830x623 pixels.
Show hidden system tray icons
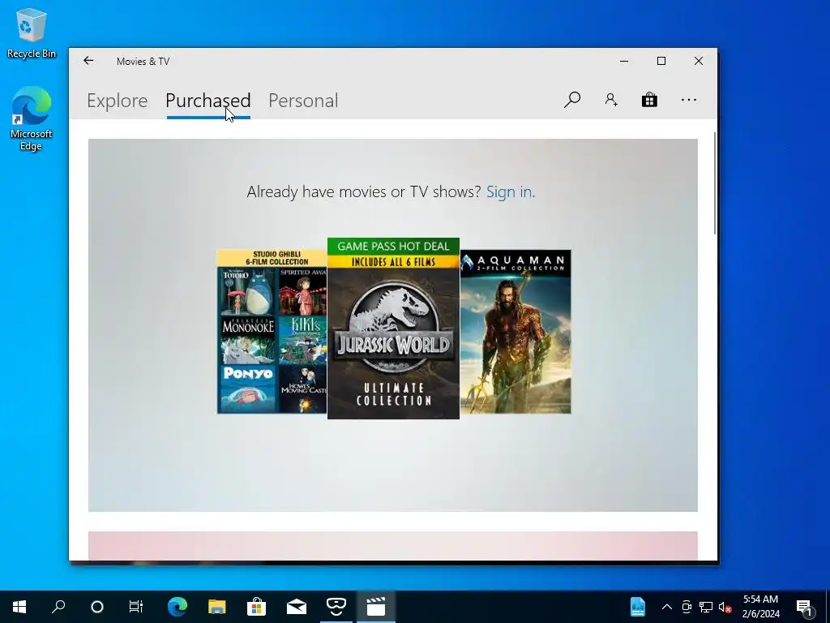tap(667, 607)
